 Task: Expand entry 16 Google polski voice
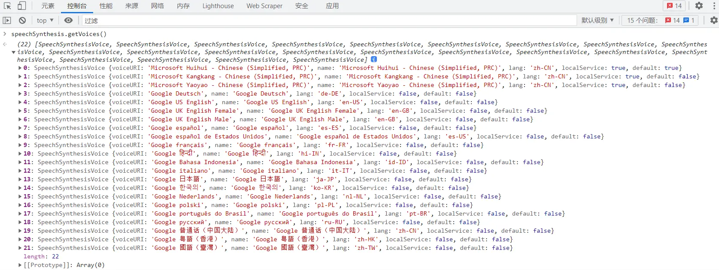[x=20, y=205]
